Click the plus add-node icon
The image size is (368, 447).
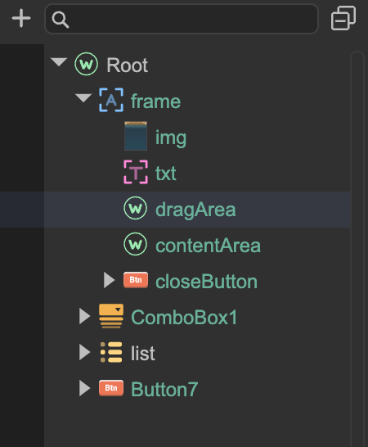21,18
